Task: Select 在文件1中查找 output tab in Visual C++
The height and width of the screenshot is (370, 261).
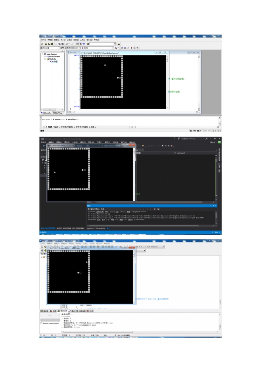Action: (67, 127)
